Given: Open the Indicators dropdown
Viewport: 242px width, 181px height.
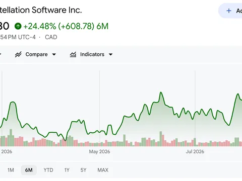Looking at the screenshot, I should pos(91,54).
